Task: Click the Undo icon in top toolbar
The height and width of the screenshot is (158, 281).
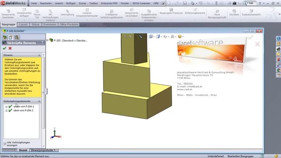Action: point(201,3)
